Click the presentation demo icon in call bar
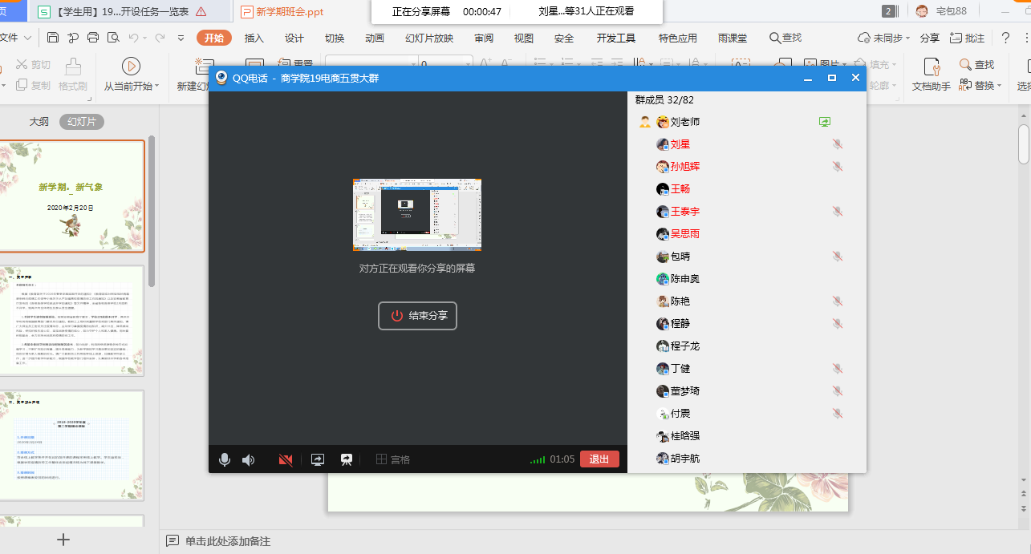Image resolution: width=1031 pixels, height=554 pixels. 347,459
